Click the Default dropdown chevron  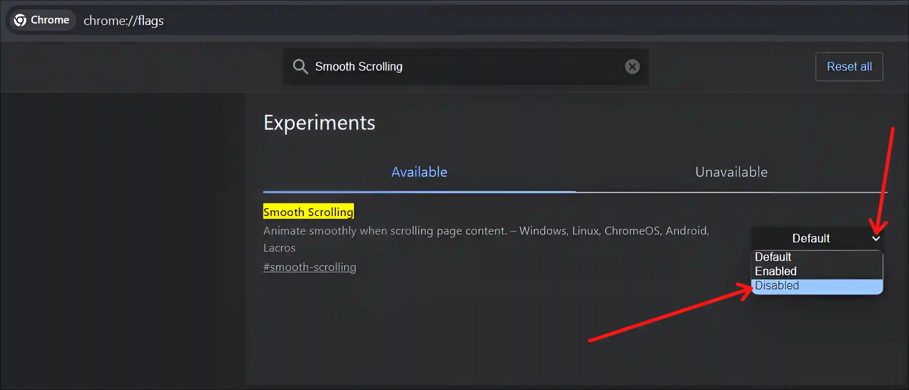tap(876, 238)
